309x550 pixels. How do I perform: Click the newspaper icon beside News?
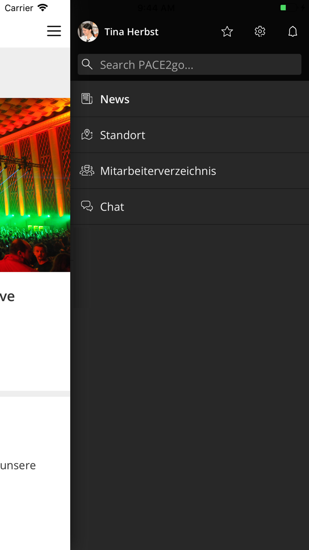[x=87, y=99]
